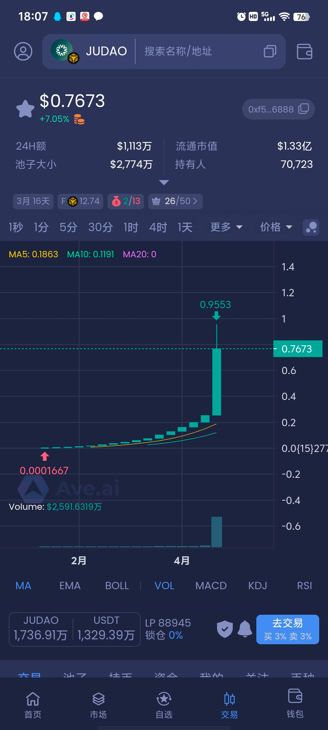Tap the 流通市值 $1.33亿 value

(x=295, y=146)
